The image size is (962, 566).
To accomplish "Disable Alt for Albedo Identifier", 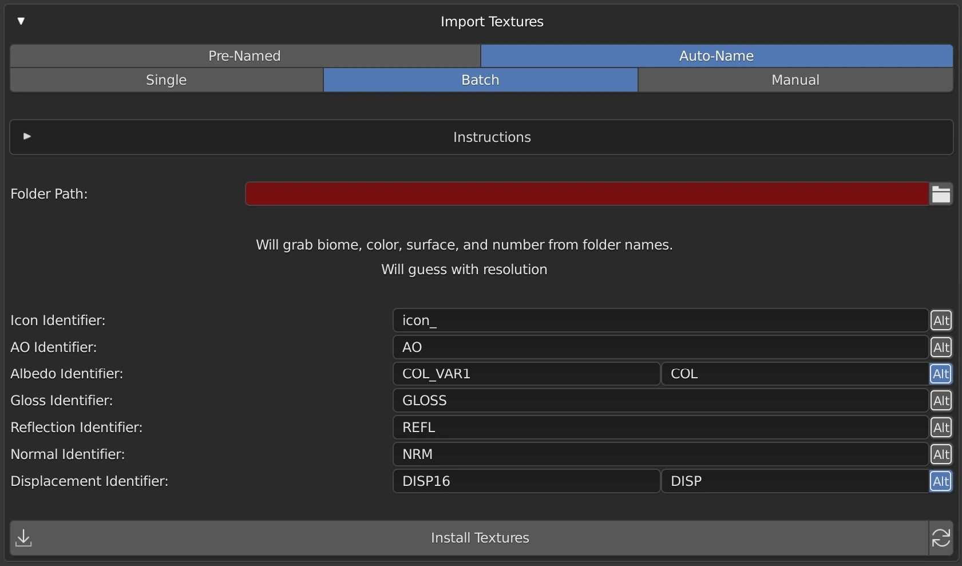I will point(941,374).
